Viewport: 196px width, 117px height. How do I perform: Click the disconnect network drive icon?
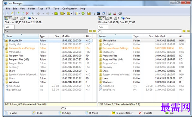pyautogui.click(x=114, y=13)
